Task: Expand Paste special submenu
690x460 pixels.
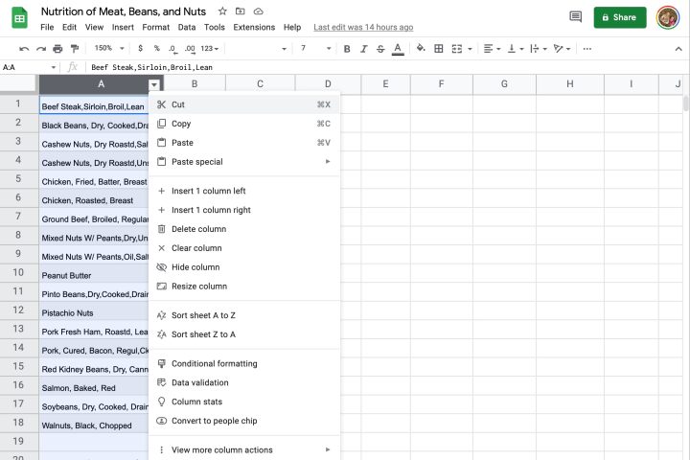Action: point(244,162)
